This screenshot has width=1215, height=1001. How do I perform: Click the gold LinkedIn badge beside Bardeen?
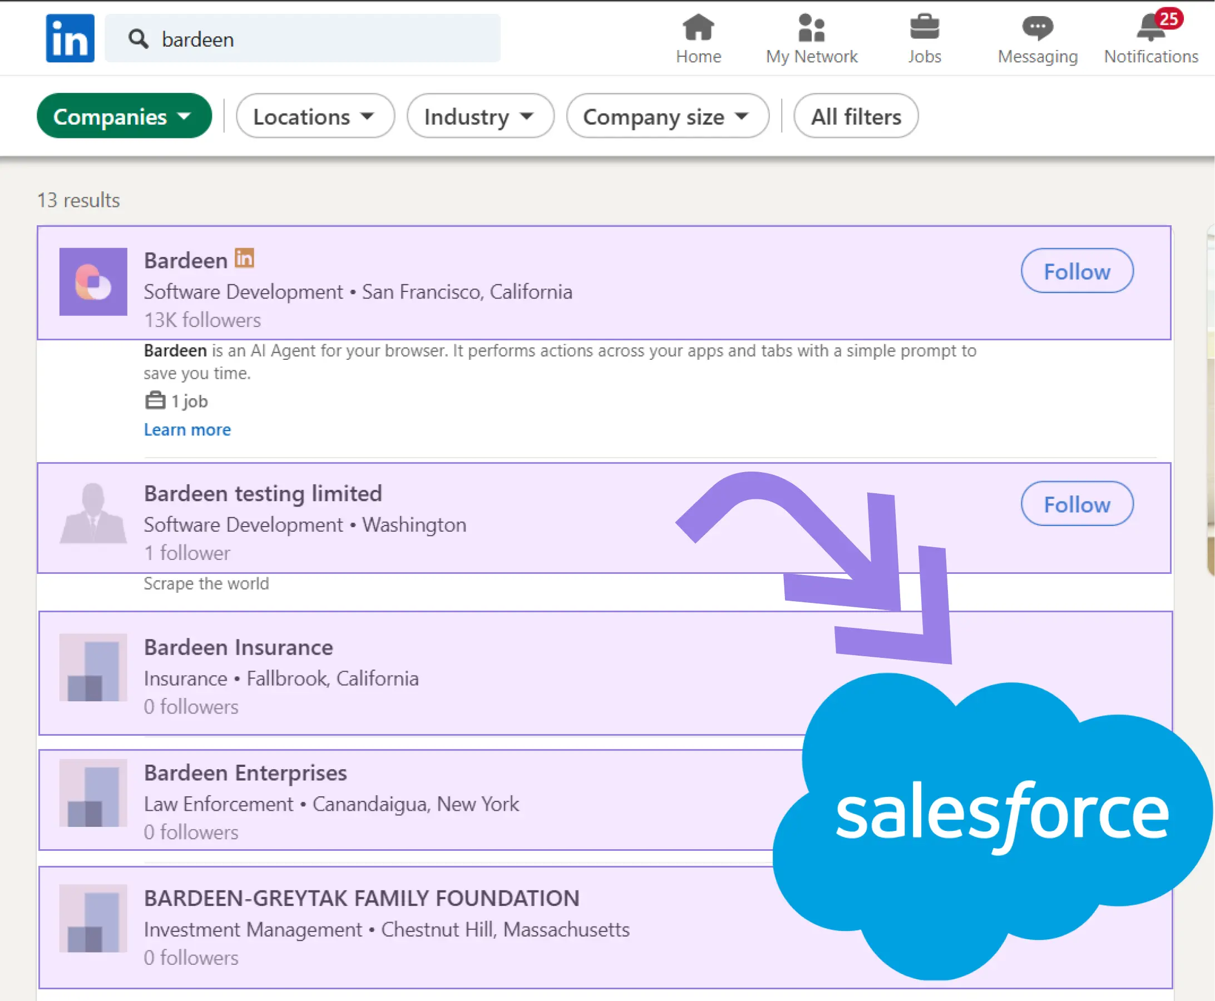pos(244,257)
